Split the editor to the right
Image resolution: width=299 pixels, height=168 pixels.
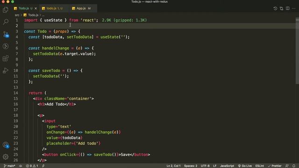pos(288,8)
